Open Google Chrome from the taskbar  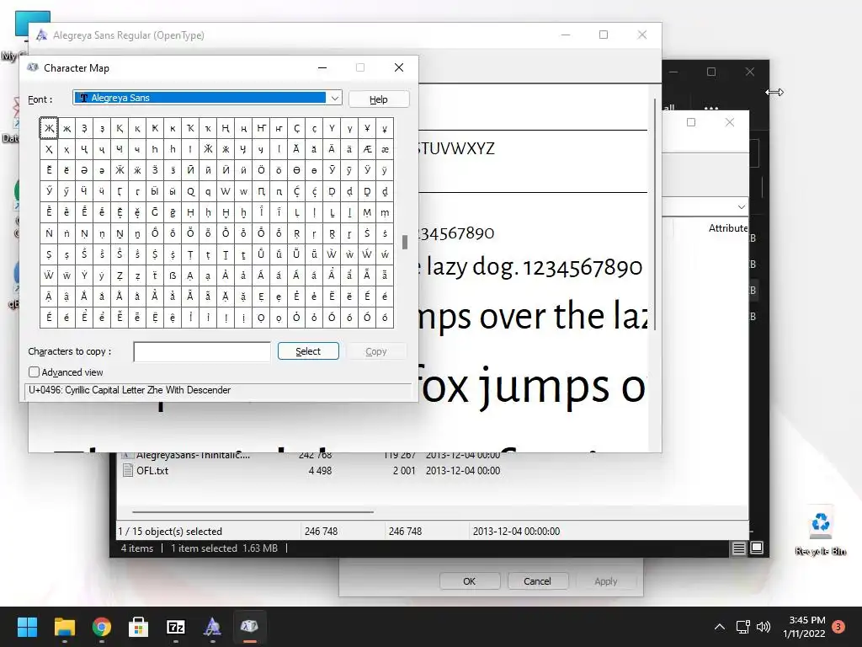[102, 627]
